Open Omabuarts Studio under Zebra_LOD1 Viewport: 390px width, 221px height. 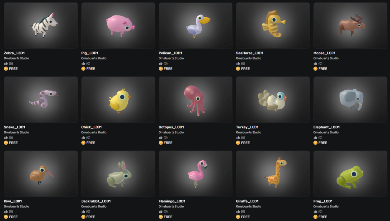pyautogui.click(x=17, y=58)
